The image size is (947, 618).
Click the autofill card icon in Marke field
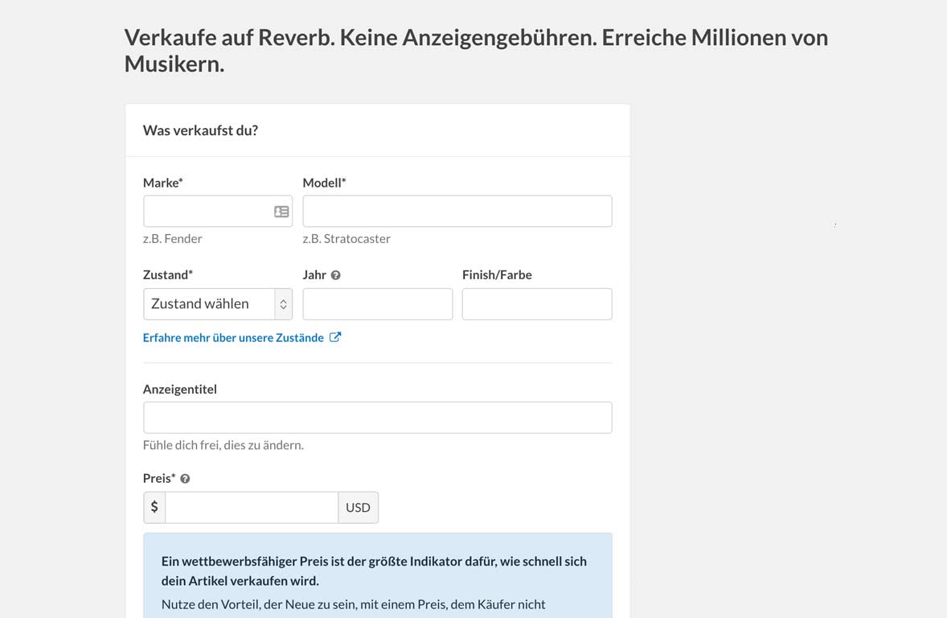click(281, 212)
